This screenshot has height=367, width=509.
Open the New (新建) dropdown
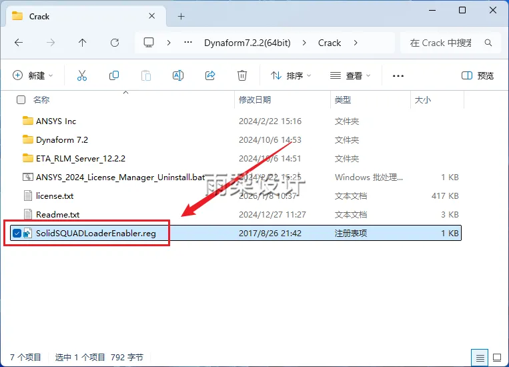(x=33, y=75)
